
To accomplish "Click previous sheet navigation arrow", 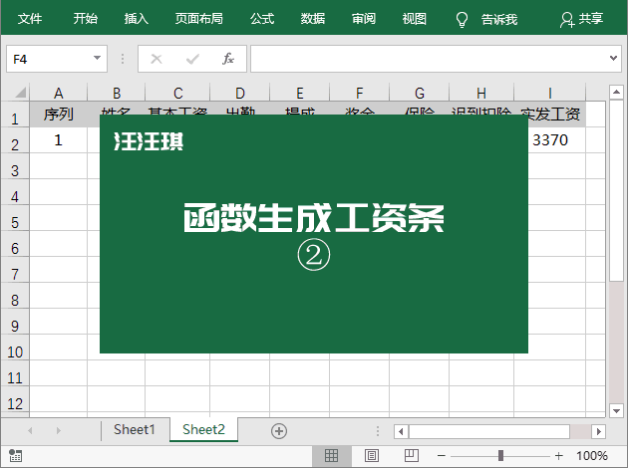I will click(x=30, y=431).
